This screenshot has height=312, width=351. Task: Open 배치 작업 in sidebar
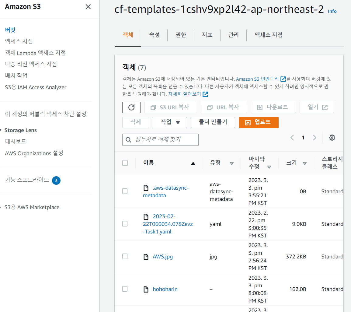tap(16, 75)
